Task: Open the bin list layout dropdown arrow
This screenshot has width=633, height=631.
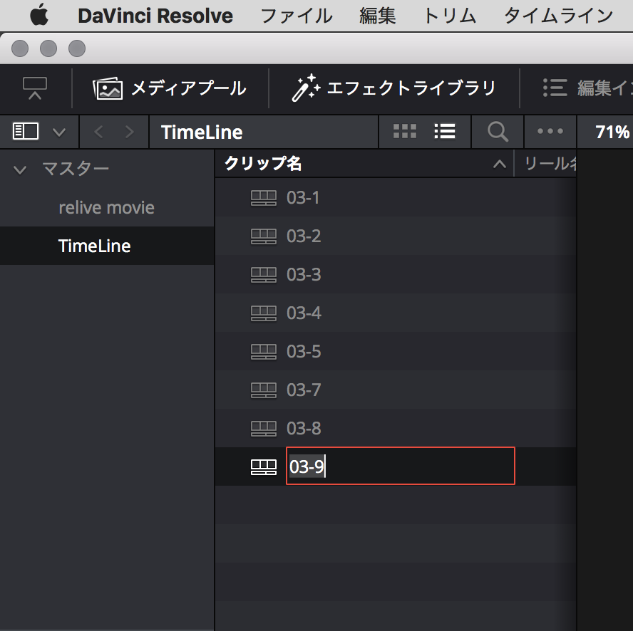Action: coord(59,132)
